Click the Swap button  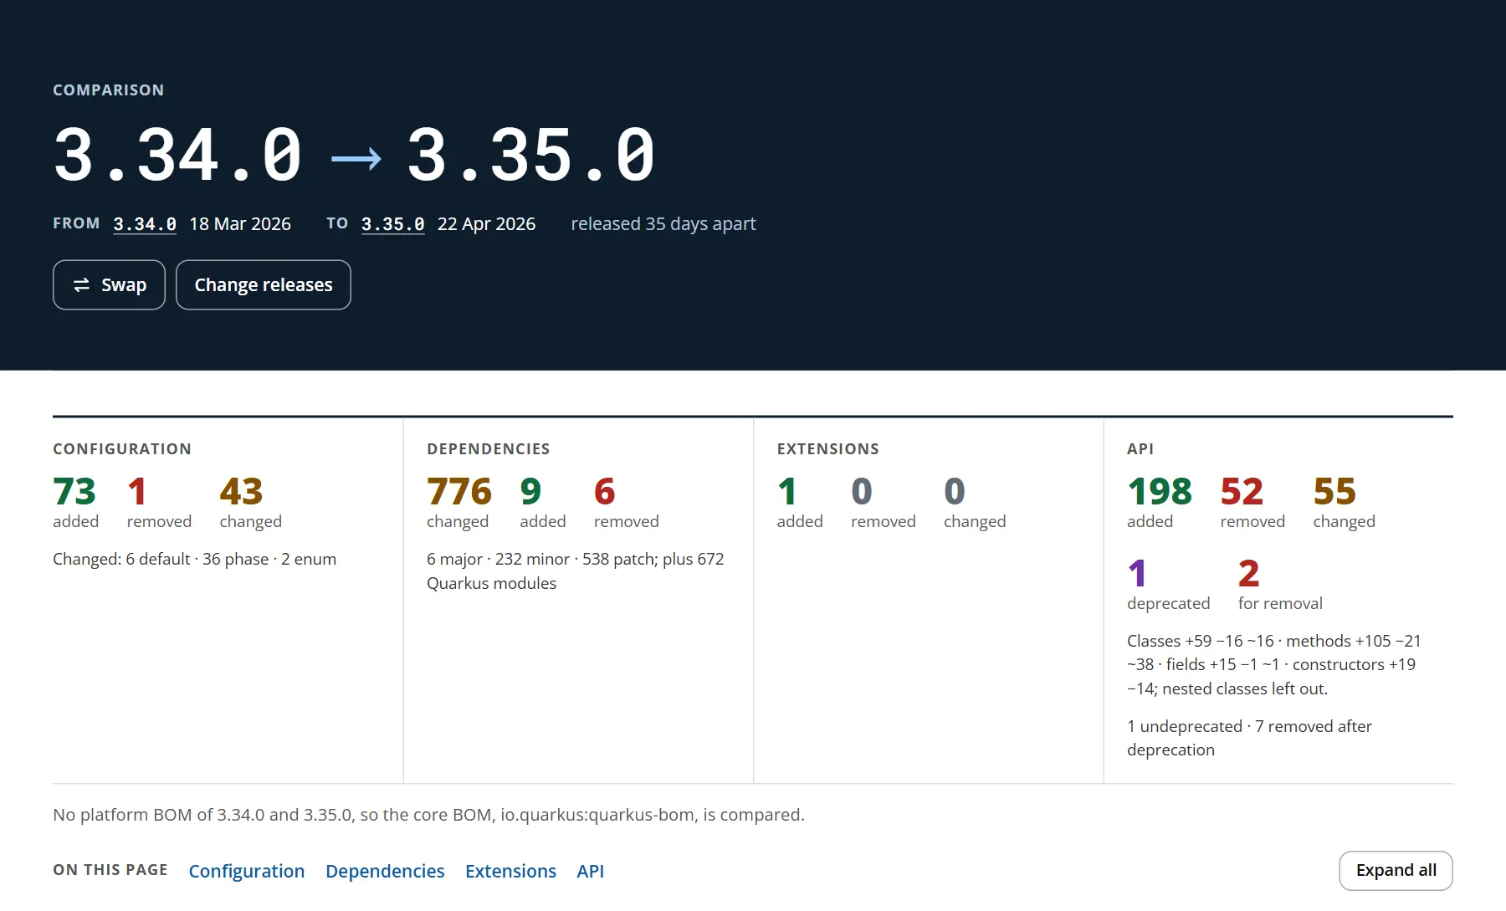pos(109,285)
